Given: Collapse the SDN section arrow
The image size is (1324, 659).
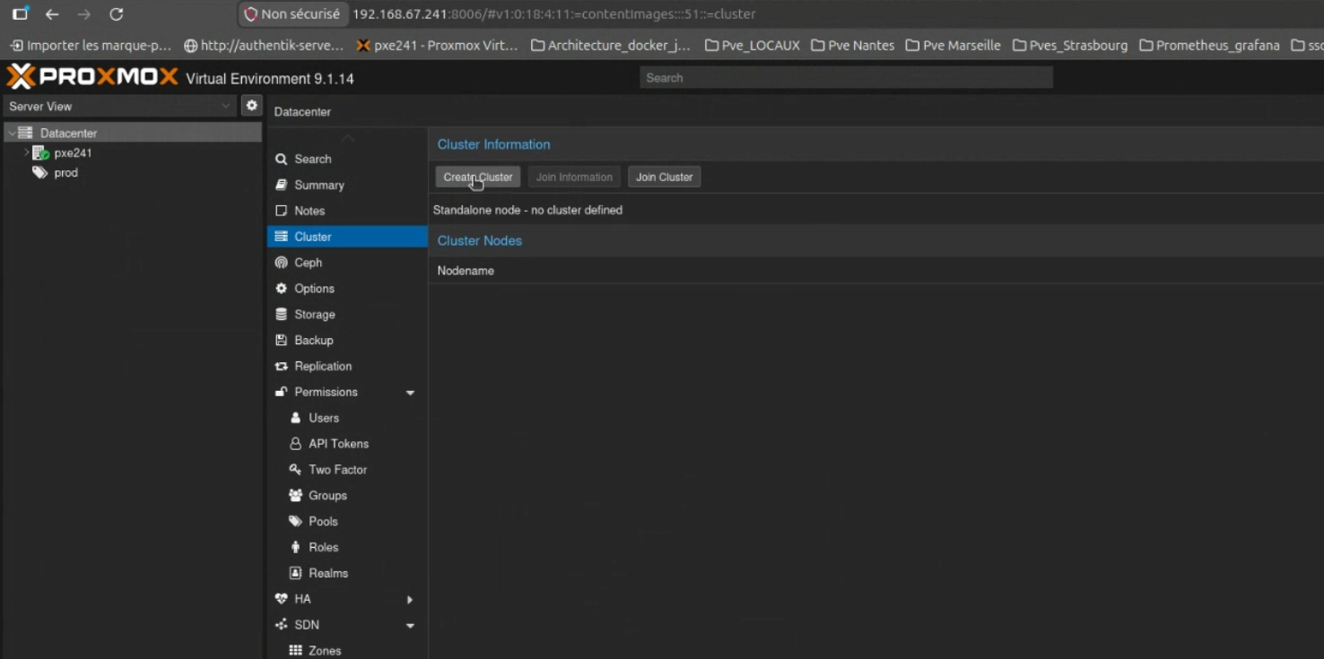Looking at the screenshot, I should tap(410, 625).
